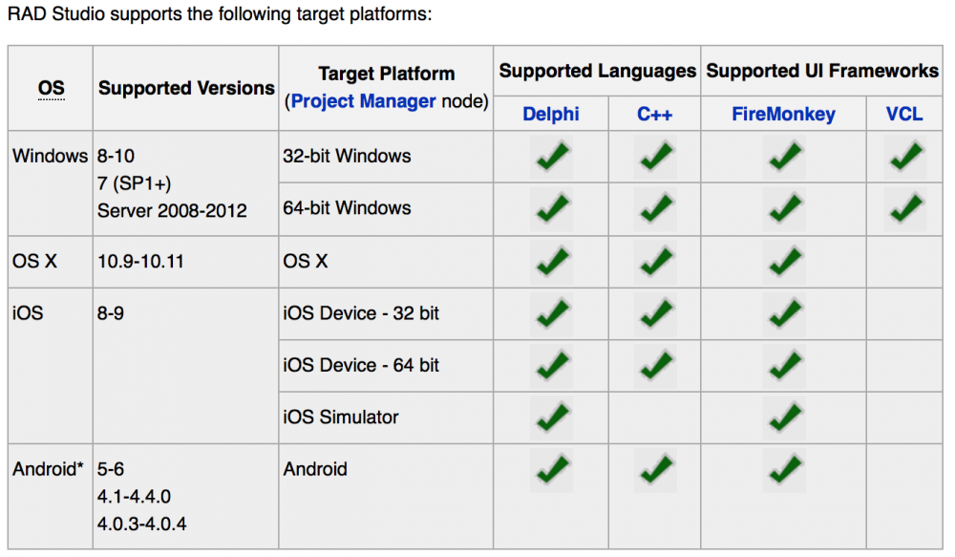
Task: Click FireMonkey checkmark in Android row
Action: pos(784,470)
